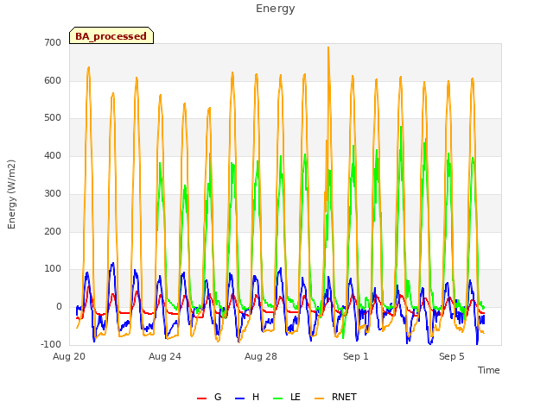Image resolution: width=553 pixels, height=414 pixels.
Task: Click the Energy chart title
Action: point(276,9)
